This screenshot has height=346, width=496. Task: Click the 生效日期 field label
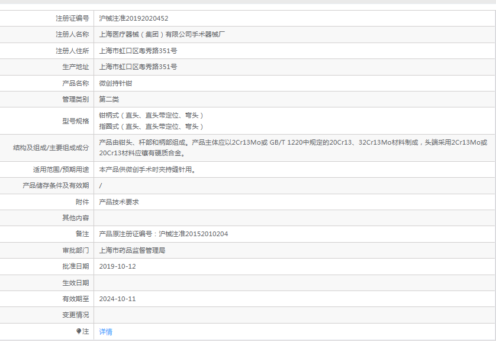76,283
